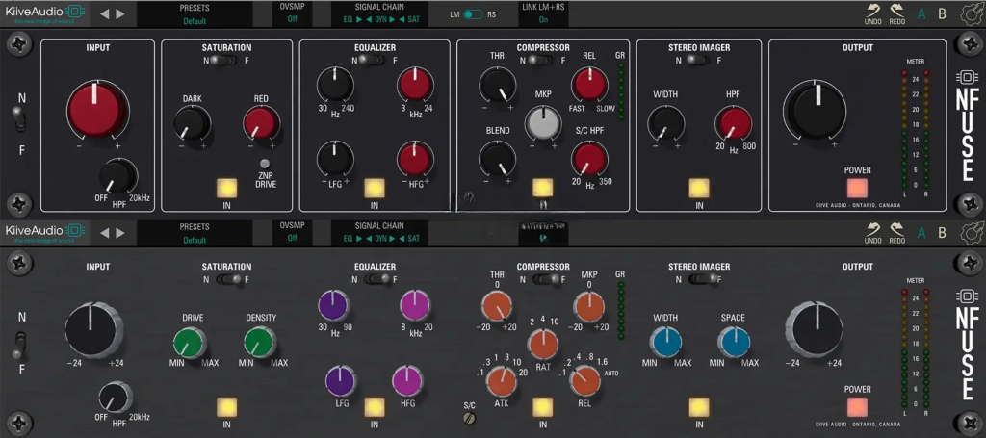Load next preset in the upper plugin
986x438 pixels.
(x=120, y=13)
